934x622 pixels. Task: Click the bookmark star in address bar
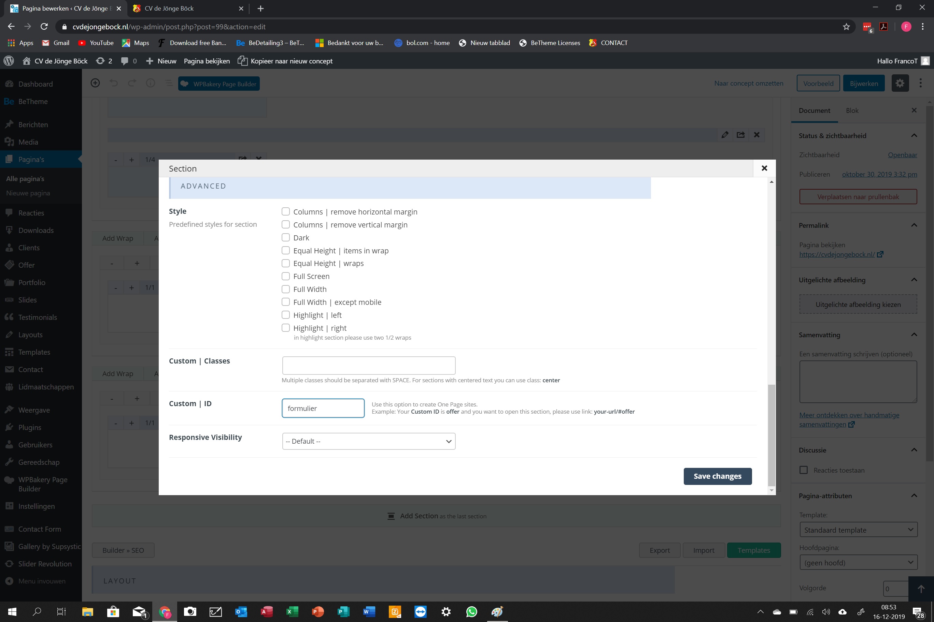coord(846,27)
